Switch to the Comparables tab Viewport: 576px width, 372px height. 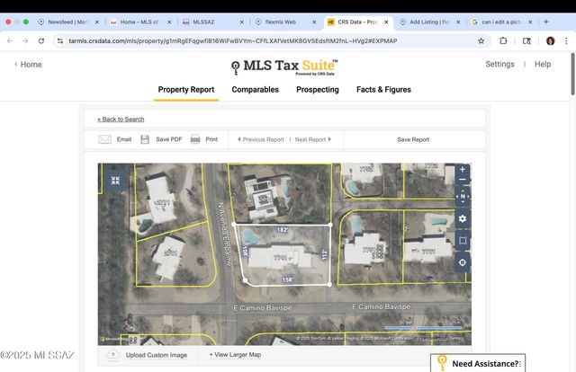(255, 90)
